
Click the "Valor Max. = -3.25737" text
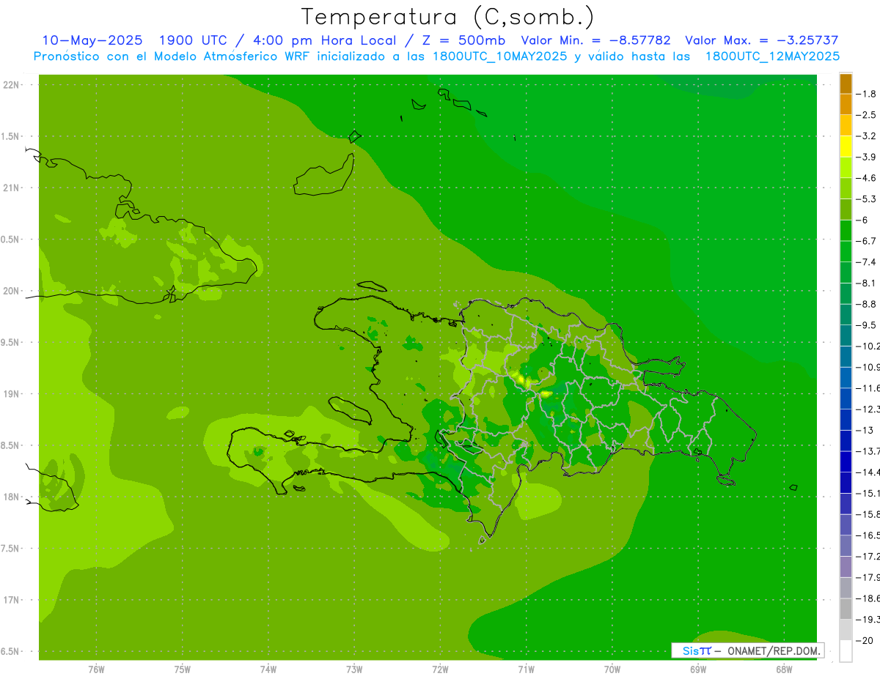[762, 40]
